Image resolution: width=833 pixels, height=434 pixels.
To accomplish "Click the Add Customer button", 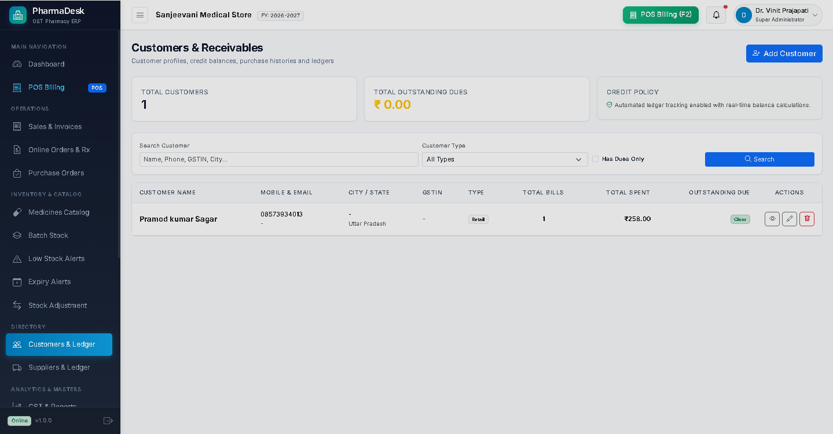I will (784, 53).
